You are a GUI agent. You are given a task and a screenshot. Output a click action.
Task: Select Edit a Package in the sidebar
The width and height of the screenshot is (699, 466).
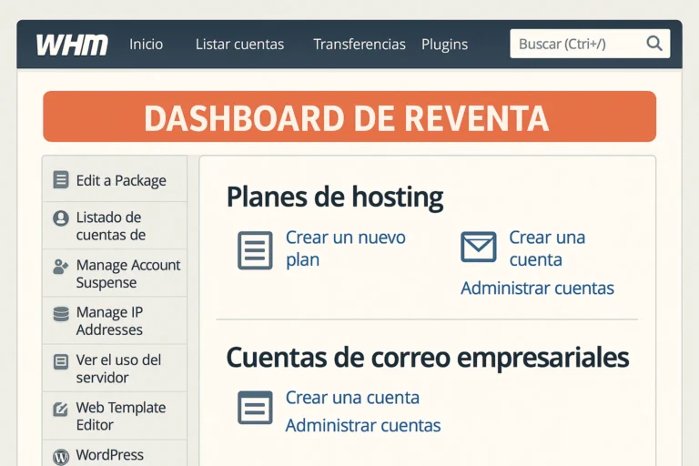tap(115, 178)
